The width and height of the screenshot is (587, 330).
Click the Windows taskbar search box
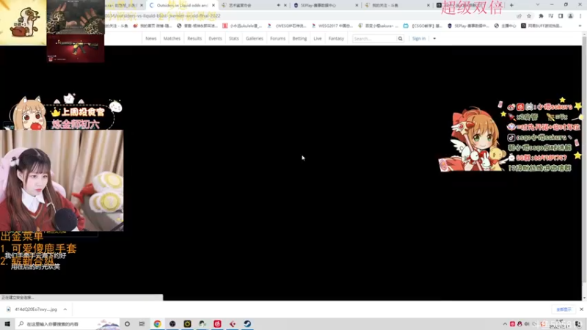[68, 323]
